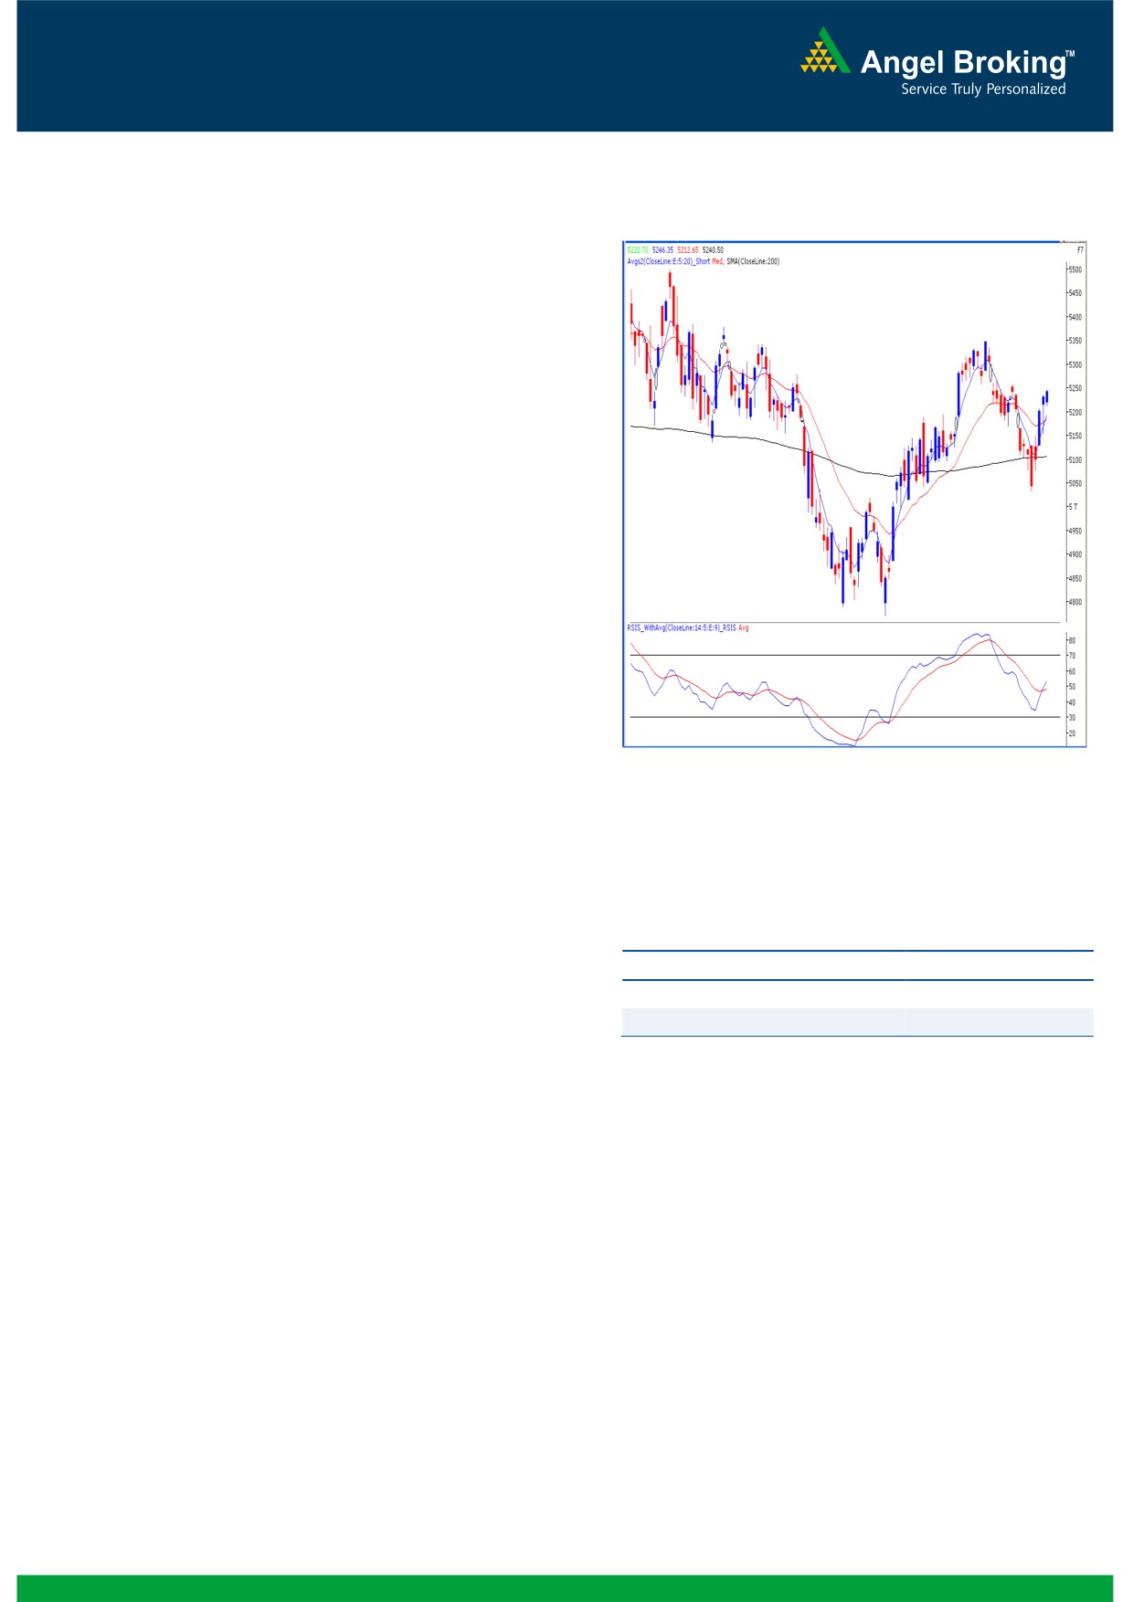Viewport: 1133px width, 1602px height.
Task: Click the green 5220.70 open price value
Action: (637, 250)
